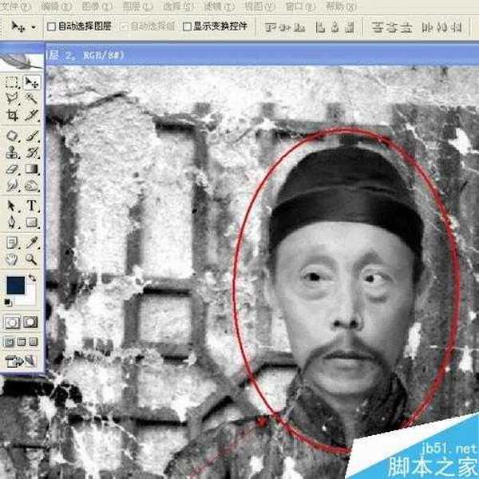479x479 pixels.
Task: Align left edges
Action: (320, 27)
